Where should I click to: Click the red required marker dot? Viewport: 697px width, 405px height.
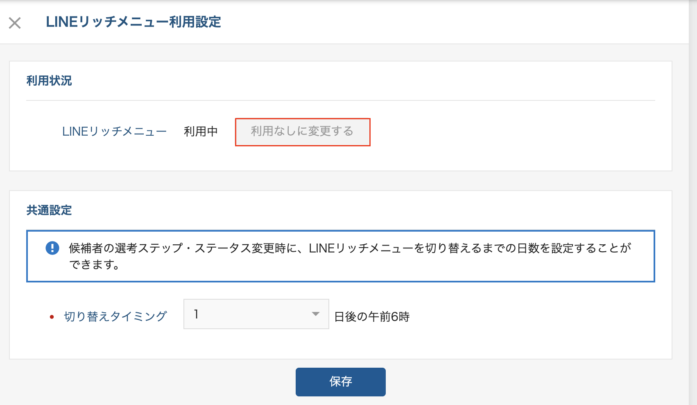point(52,317)
